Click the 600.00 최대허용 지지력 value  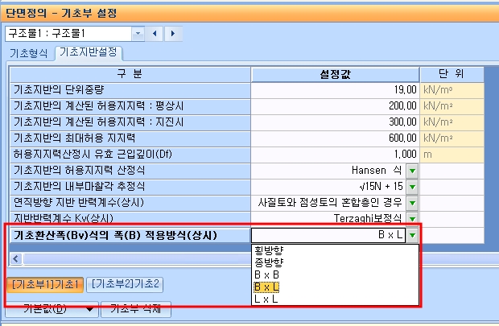tap(335, 138)
